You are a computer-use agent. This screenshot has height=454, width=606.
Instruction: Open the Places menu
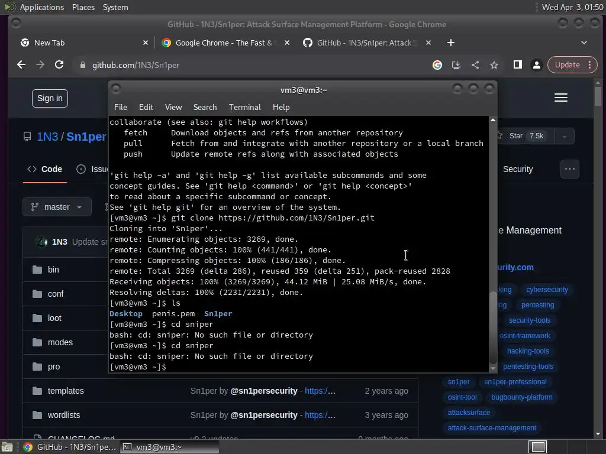tap(83, 7)
